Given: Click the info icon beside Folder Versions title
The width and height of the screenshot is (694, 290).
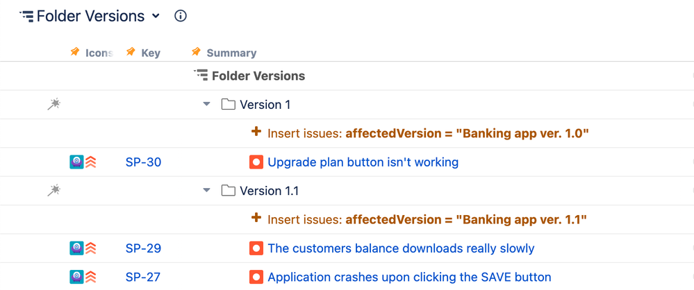Looking at the screenshot, I should click(181, 16).
